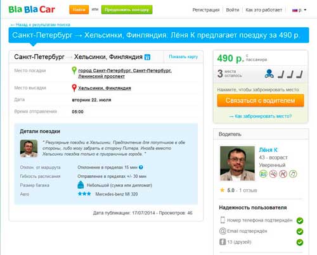Viewport: 317px width, 255px height.
Task: Open the Регистрация menu item
Action: click(x=206, y=10)
